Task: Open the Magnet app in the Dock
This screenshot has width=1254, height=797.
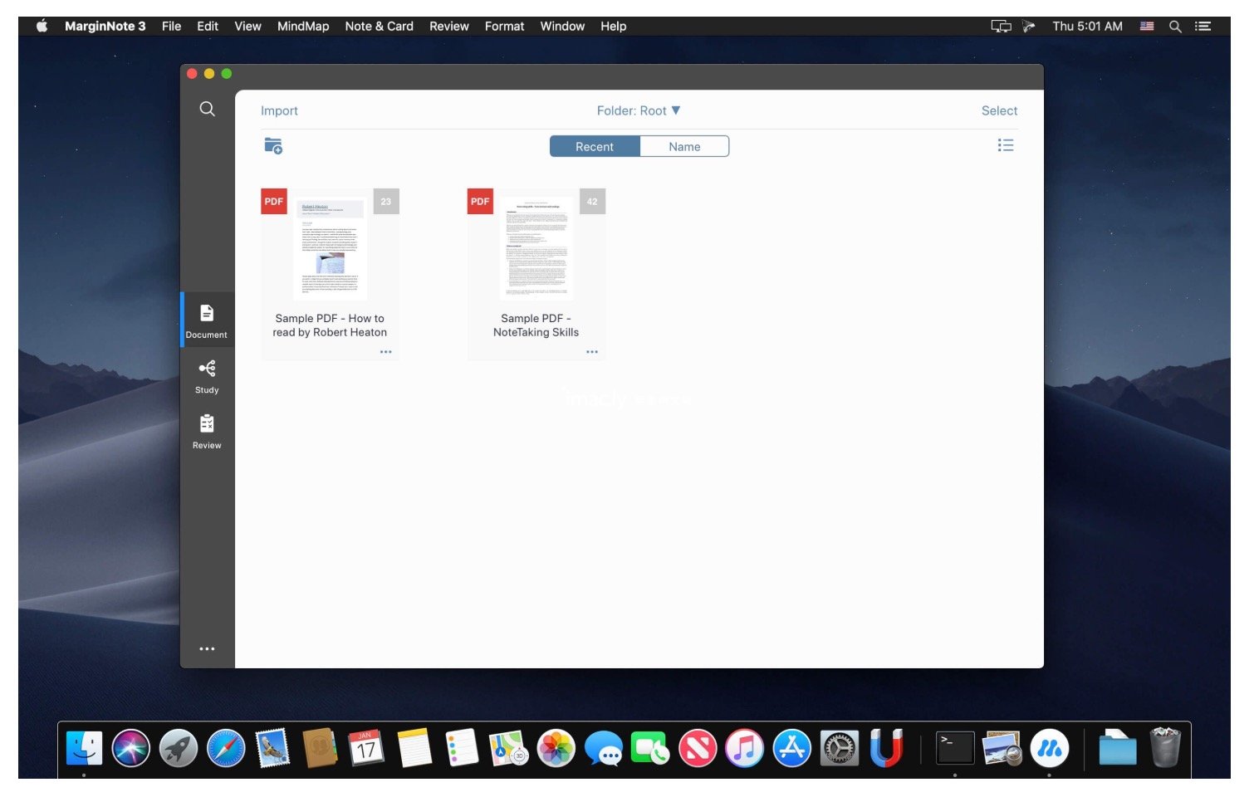Action: pos(886,748)
